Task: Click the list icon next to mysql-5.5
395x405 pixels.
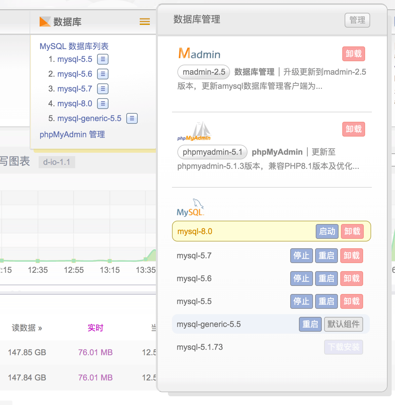Action: [x=103, y=59]
